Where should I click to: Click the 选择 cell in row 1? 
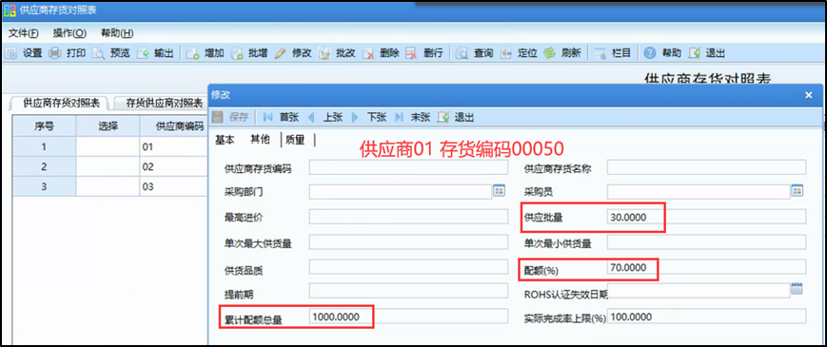[108, 147]
